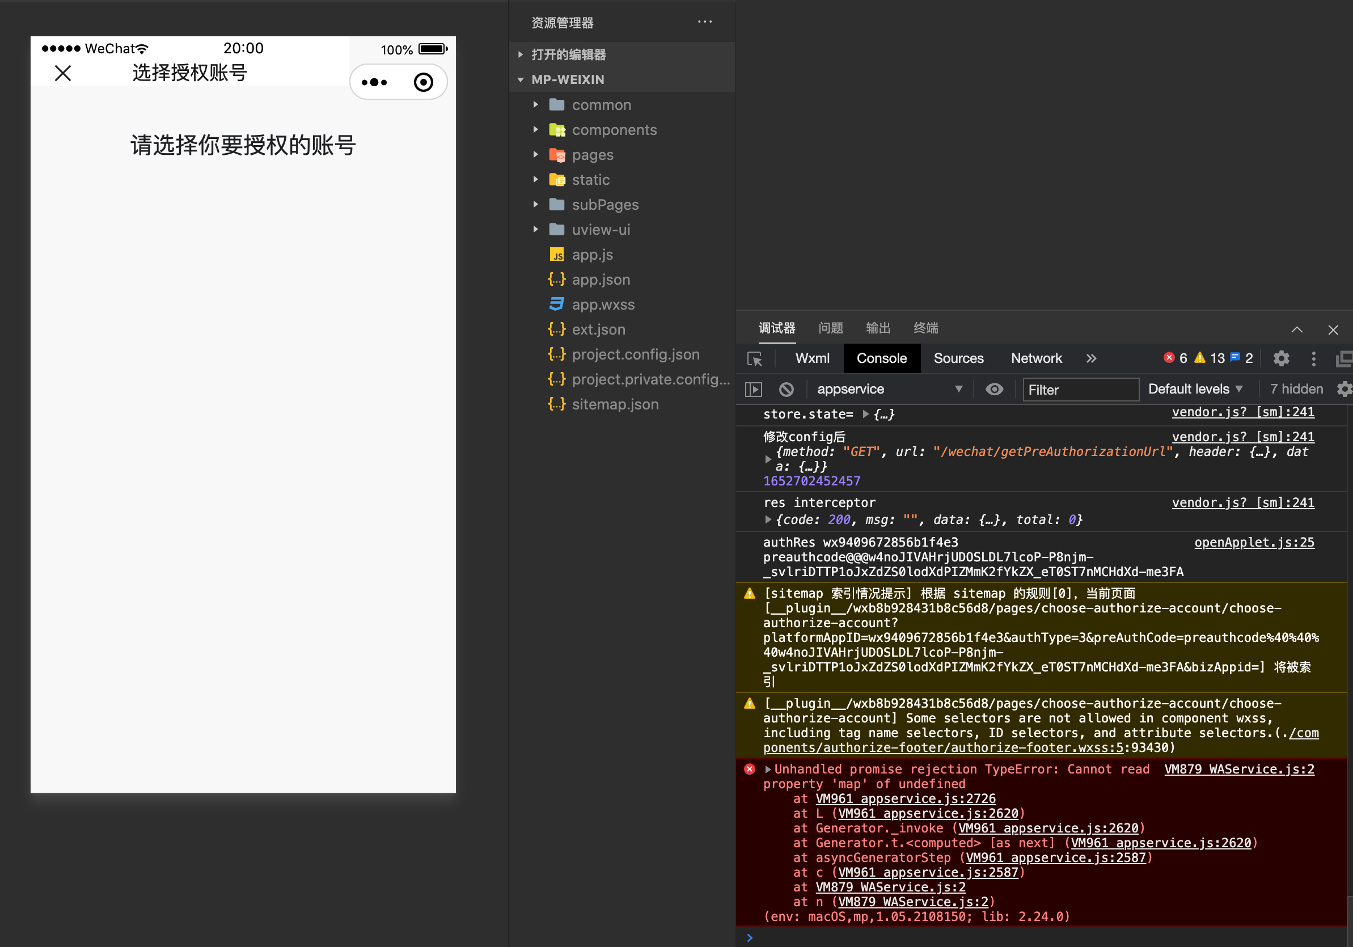
Task: Open the DevTools settings gear
Action: pos(1280,358)
